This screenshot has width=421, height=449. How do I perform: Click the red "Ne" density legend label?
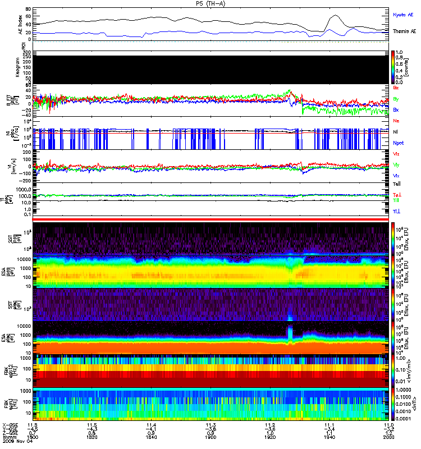(x=396, y=121)
